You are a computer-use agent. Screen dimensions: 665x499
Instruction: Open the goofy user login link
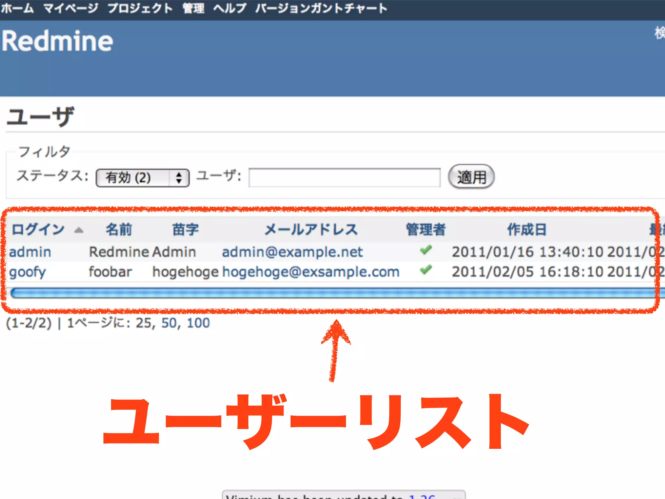[x=28, y=272]
